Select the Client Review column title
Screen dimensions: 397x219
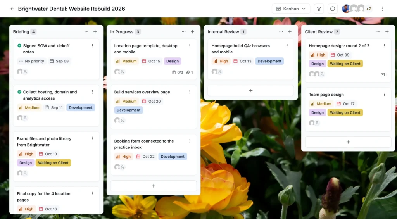(319, 32)
